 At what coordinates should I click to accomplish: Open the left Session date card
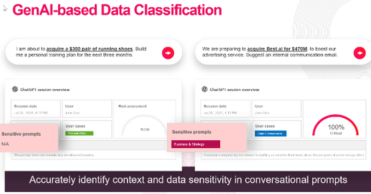[x=36, y=109]
